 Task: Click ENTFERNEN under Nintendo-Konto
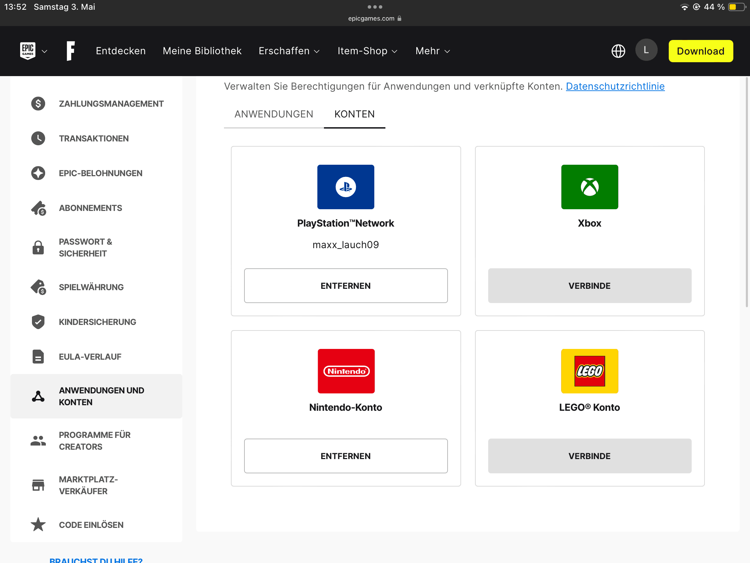click(346, 456)
